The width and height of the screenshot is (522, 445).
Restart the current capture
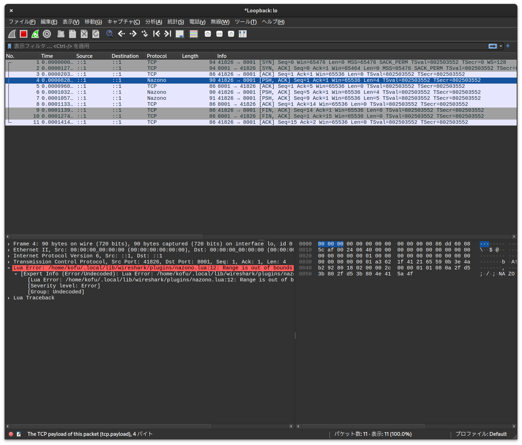[x=35, y=34]
